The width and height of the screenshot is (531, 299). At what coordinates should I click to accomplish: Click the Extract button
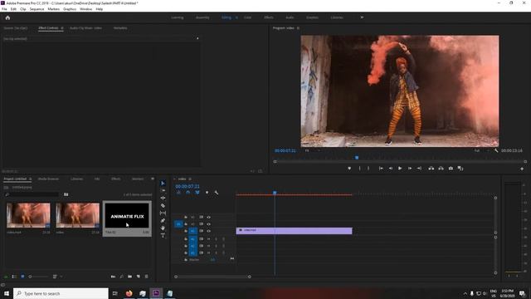coord(441,168)
